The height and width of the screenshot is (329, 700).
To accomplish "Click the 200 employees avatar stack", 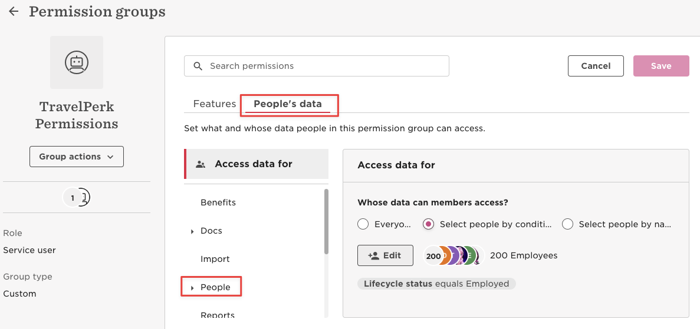I will [454, 256].
